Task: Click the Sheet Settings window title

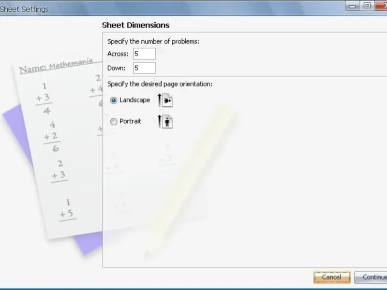Action: coord(24,9)
